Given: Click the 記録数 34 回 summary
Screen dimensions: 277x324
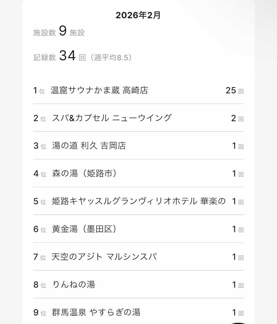Looking at the screenshot, I should (60, 56).
